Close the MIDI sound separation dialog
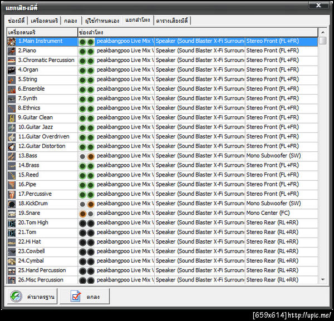Screen dimensions: 334x321 pos(318,5)
